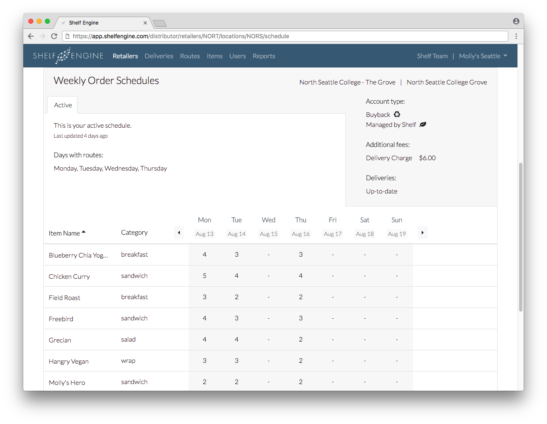Open the Users nav menu
Image resolution: width=547 pixels, height=424 pixels.
click(x=238, y=56)
